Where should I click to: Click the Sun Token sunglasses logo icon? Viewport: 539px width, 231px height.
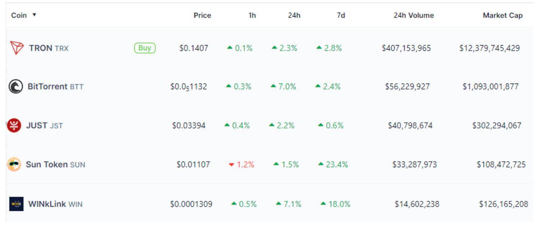14,165
